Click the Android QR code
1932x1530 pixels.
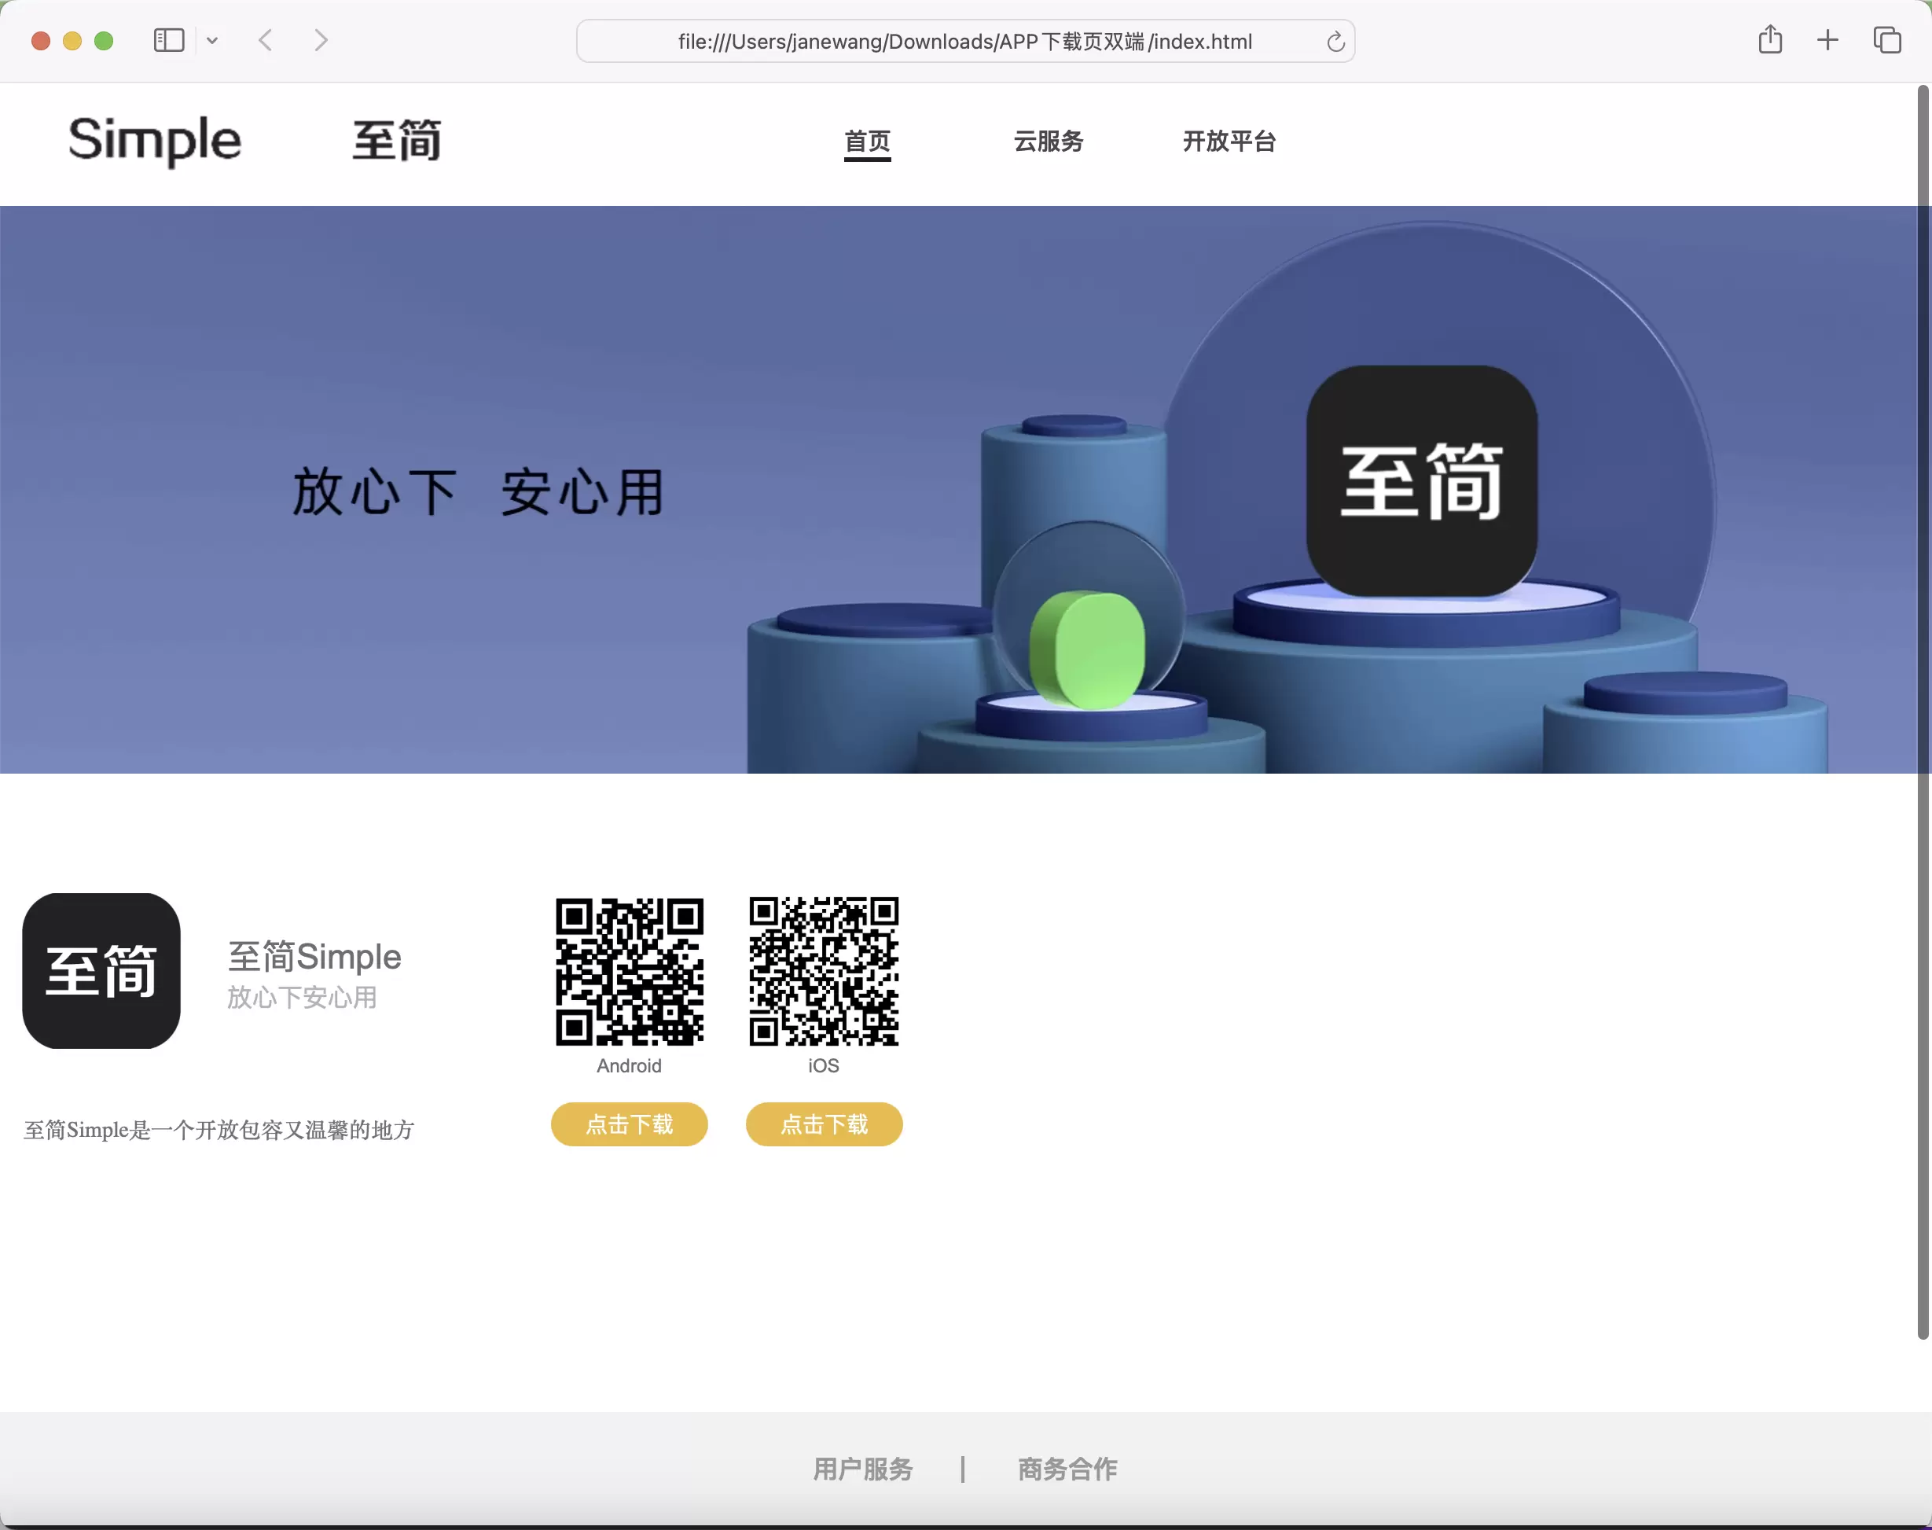pos(630,971)
